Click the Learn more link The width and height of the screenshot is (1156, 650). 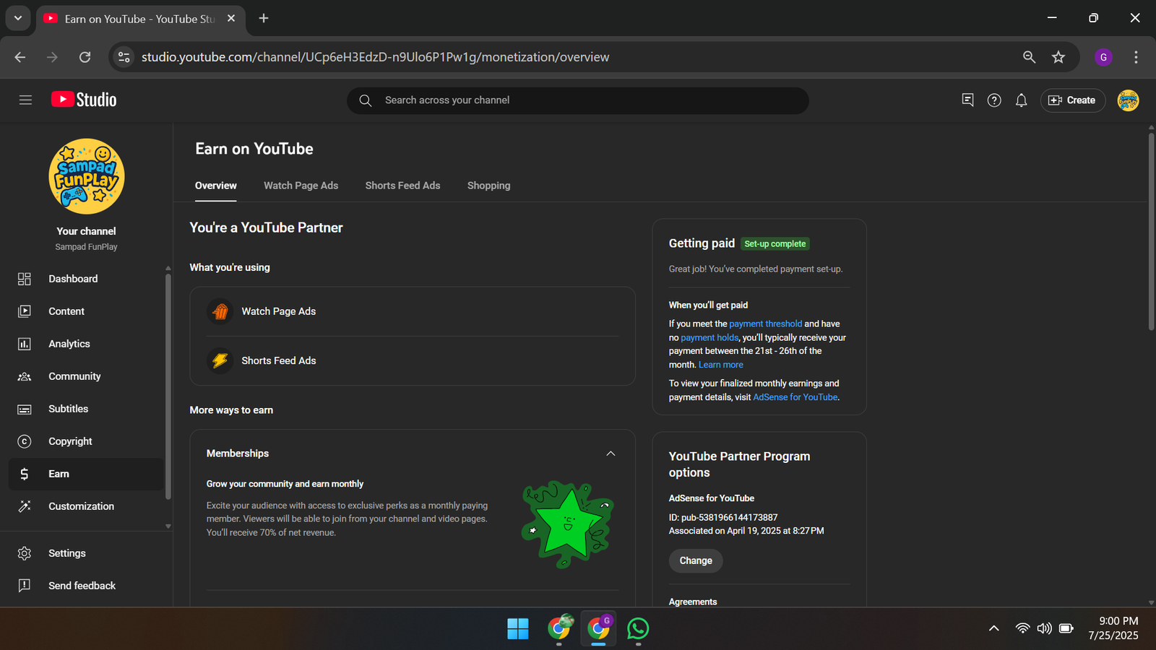pos(720,365)
